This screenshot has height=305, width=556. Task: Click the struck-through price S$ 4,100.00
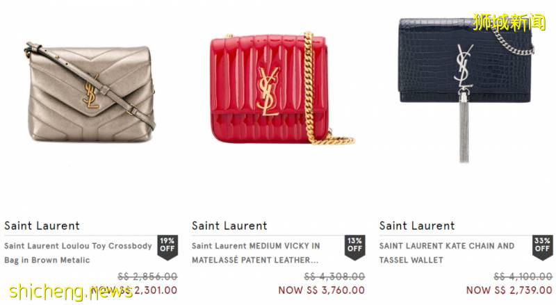523,277
